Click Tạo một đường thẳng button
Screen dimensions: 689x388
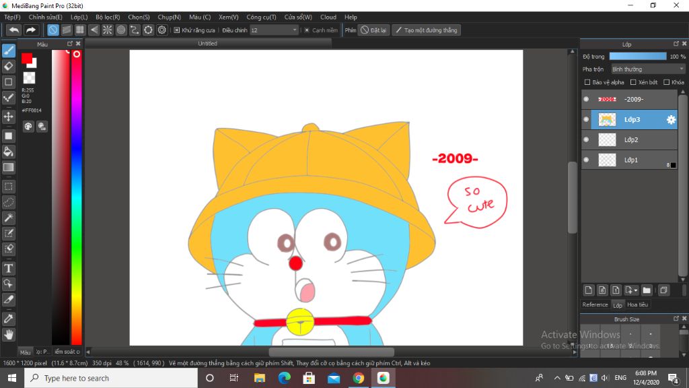point(426,30)
